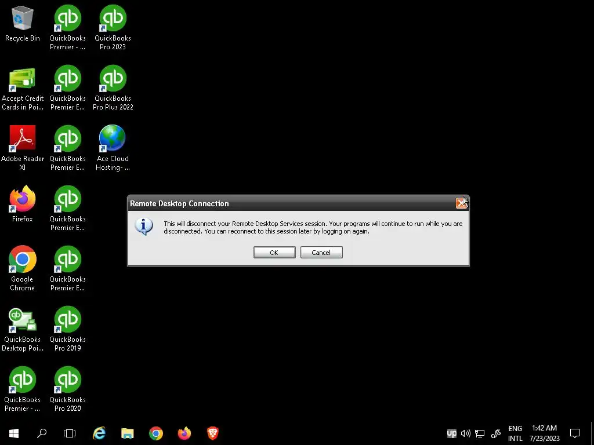Select QuickBooks Premier icon beside Firefox shortcut
Screen dimensions: 594x445
pyautogui.click(x=68, y=209)
